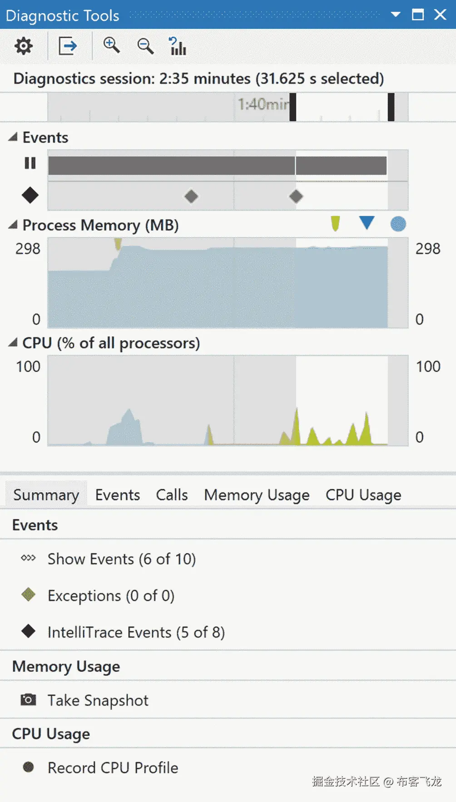Collapse the Events graph section
This screenshot has width=456, height=802.
(13, 137)
